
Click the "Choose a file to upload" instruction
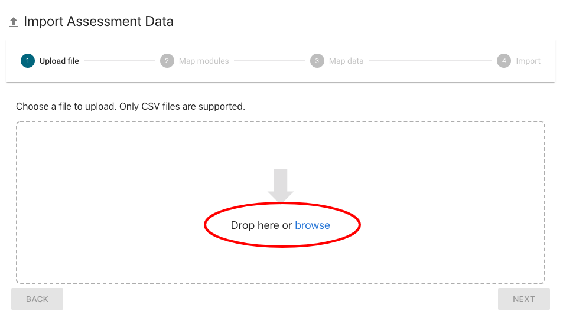point(130,107)
